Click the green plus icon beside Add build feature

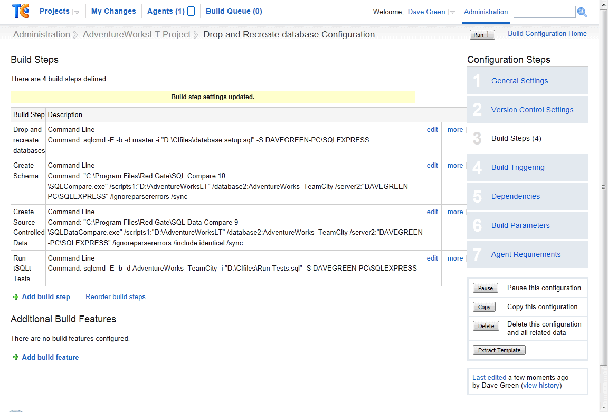click(16, 357)
